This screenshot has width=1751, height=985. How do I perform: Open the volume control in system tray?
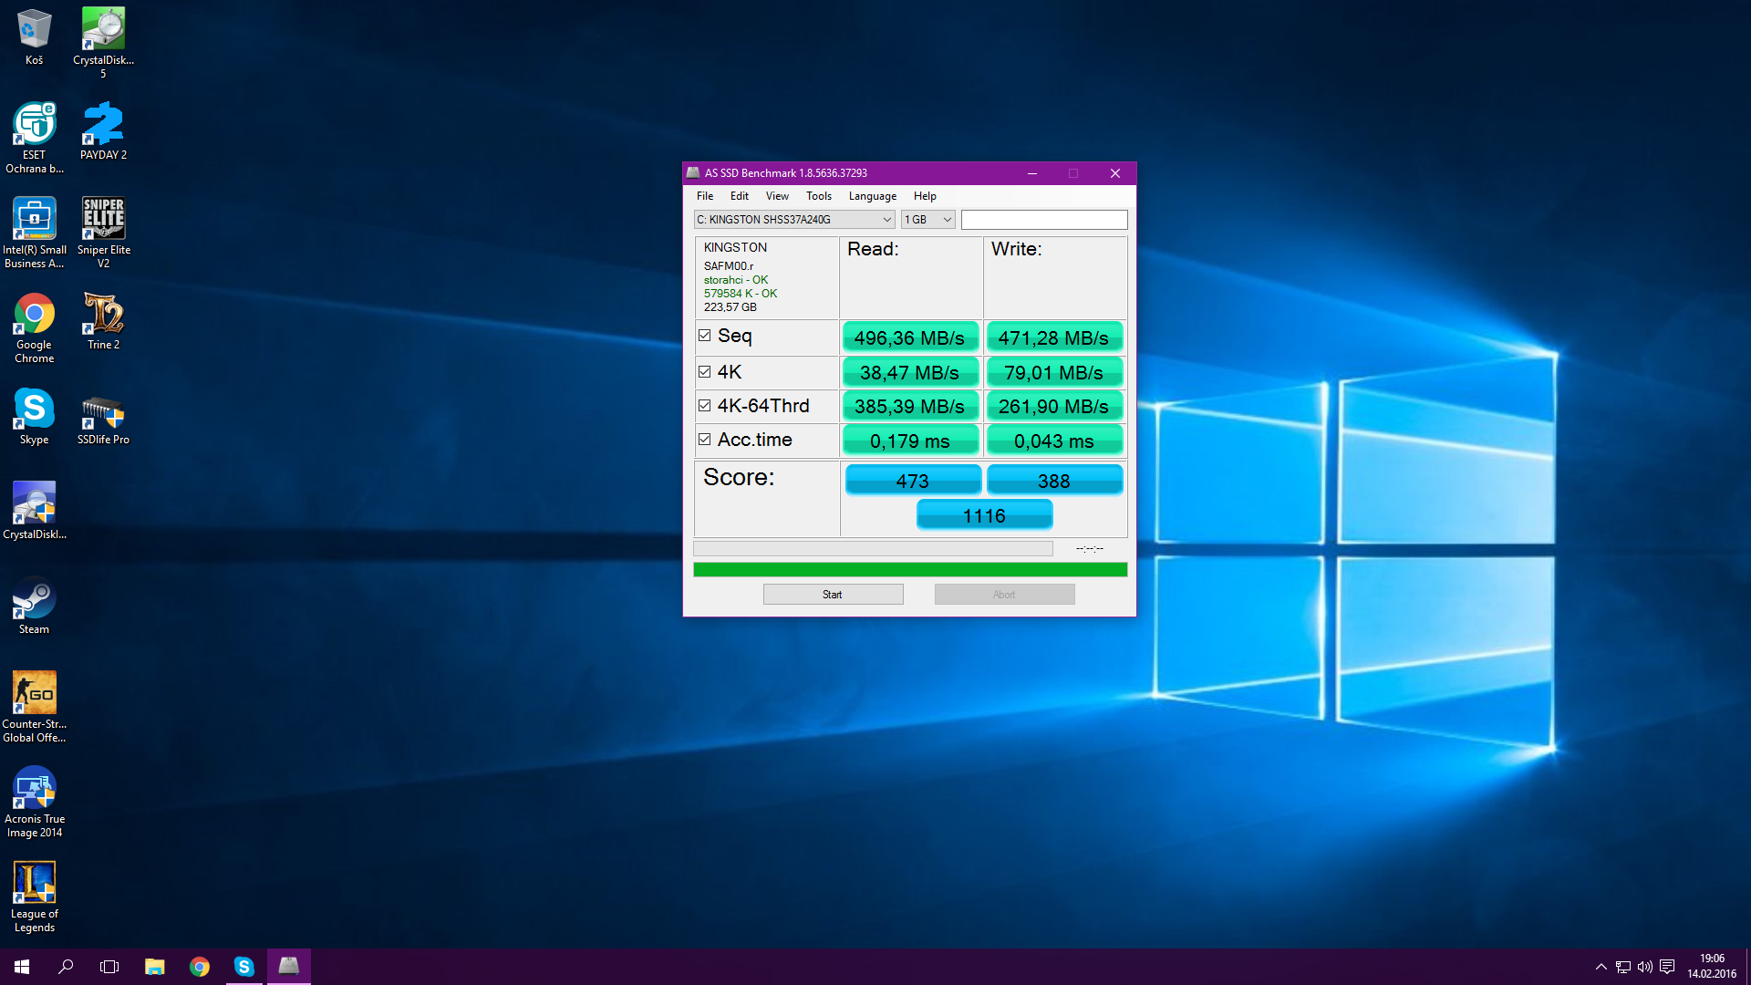1645,967
